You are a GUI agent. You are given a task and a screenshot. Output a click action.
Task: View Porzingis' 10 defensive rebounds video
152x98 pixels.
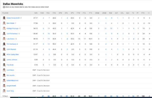coord(105,29)
